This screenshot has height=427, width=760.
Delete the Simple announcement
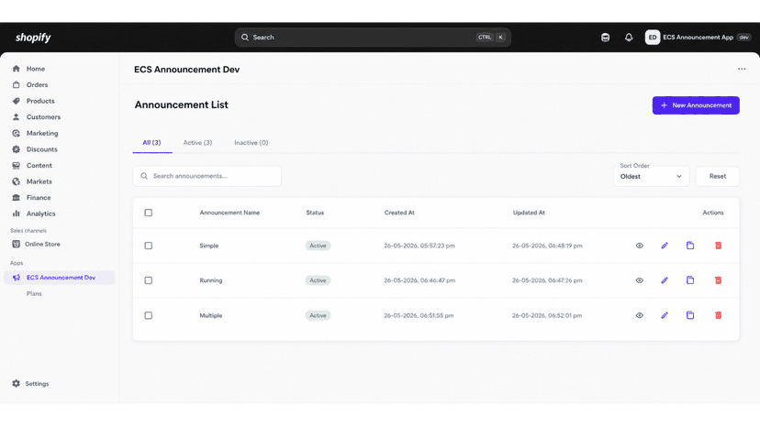pyautogui.click(x=719, y=246)
